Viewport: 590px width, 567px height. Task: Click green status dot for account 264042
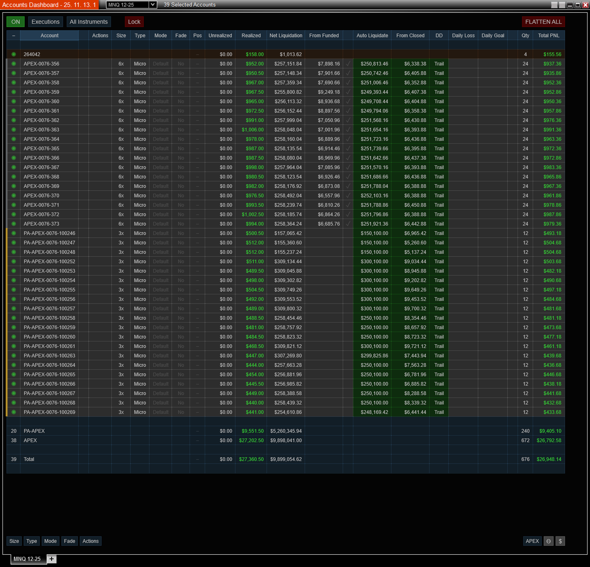[14, 55]
